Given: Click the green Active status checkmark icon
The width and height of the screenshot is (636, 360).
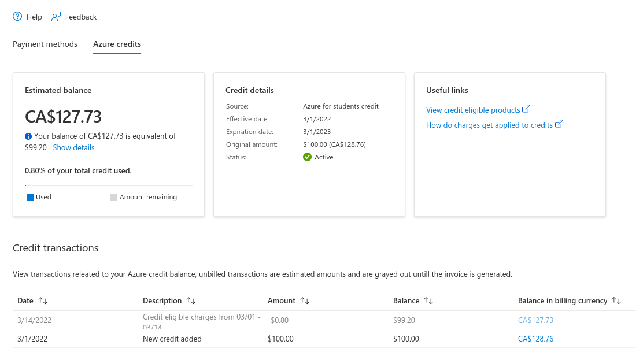Looking at the screenshot, I should tap(307, 157).
